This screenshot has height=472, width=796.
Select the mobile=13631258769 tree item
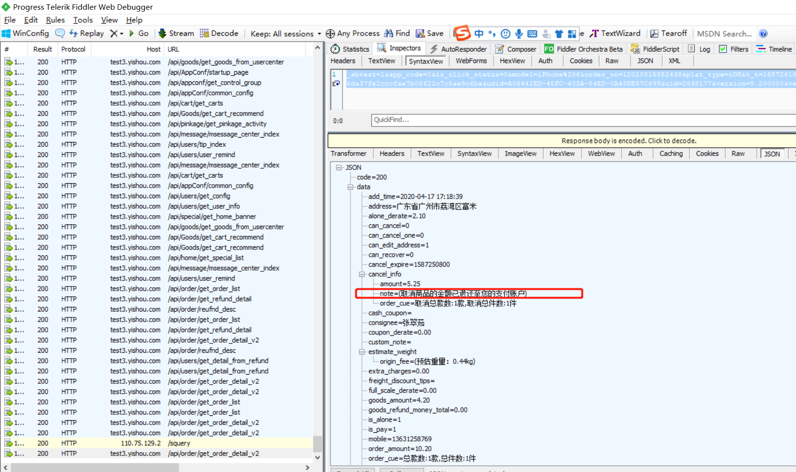[399, 439]
